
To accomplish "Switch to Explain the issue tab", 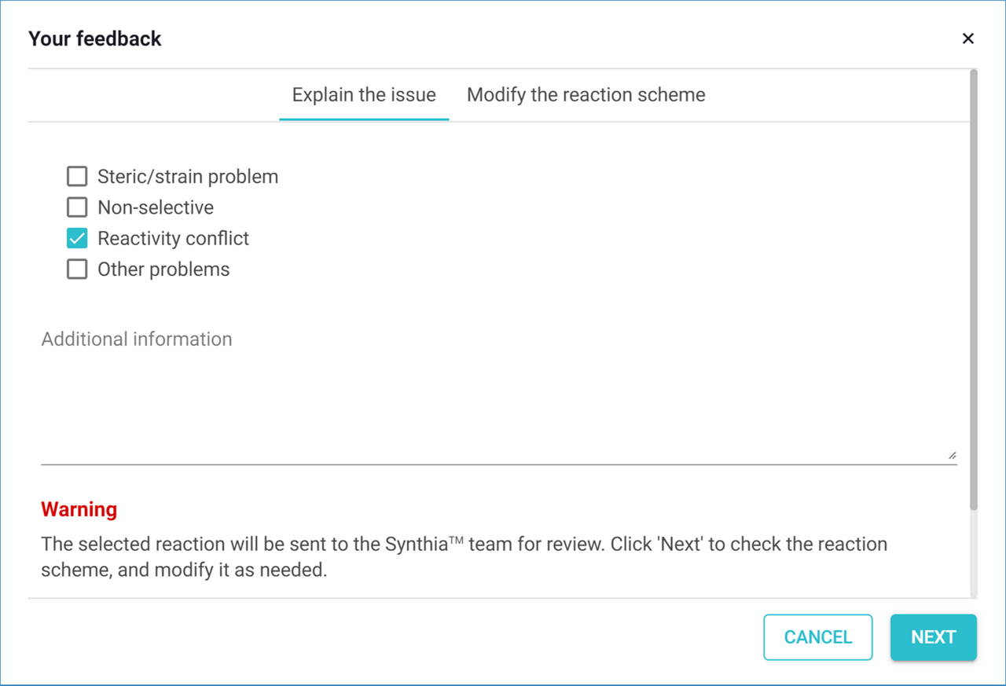I will pyautogui.click(x=364, y=95).
